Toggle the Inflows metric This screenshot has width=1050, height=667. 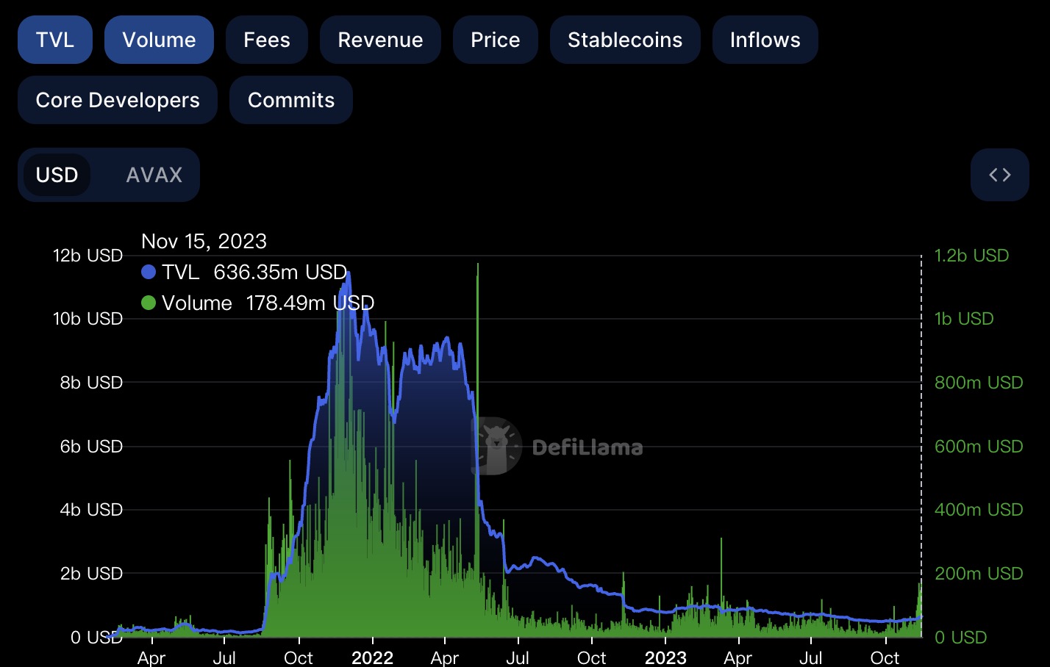click(x=765, y=40)
